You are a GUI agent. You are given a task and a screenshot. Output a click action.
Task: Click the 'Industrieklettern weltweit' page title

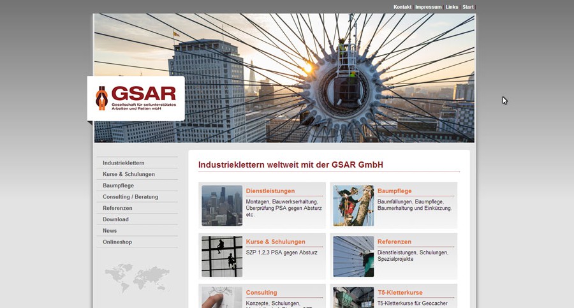[x=291, y=165]
